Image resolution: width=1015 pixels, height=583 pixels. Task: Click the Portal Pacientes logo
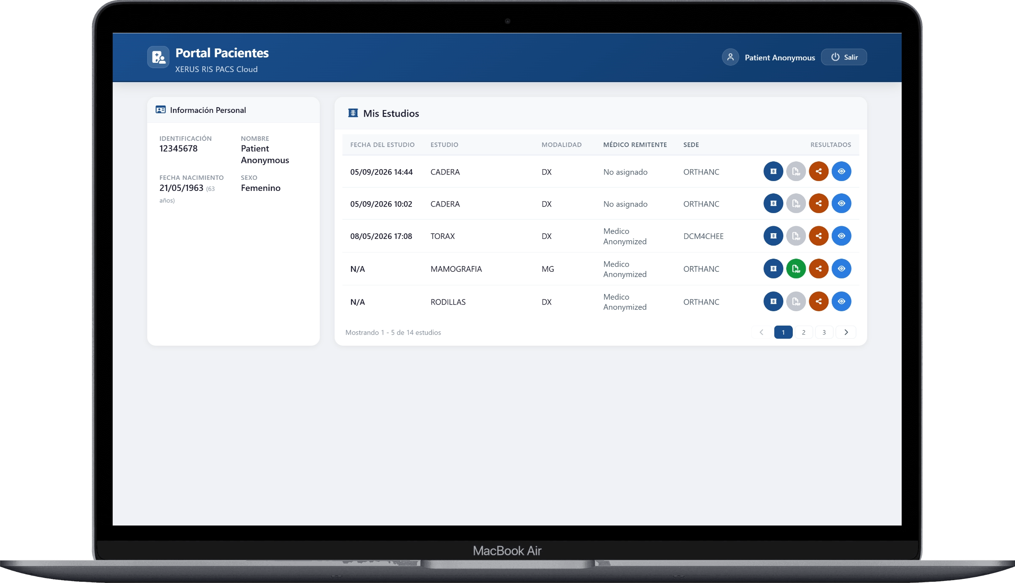point(158,57)
